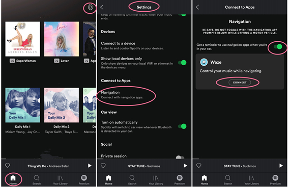Viewport: 288px width, 187px height.
Task: Premium tab on Connect to Apps screen
Action: [275, 180]
